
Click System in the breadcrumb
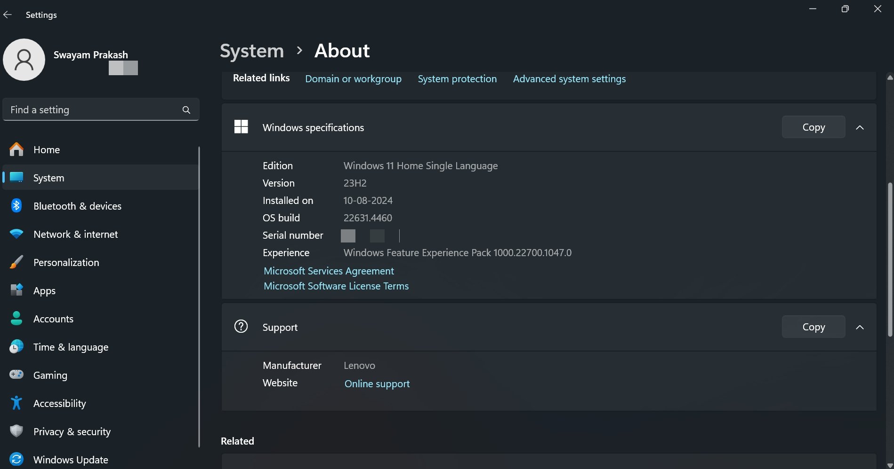pyautogui.click(x=252, y=51)
